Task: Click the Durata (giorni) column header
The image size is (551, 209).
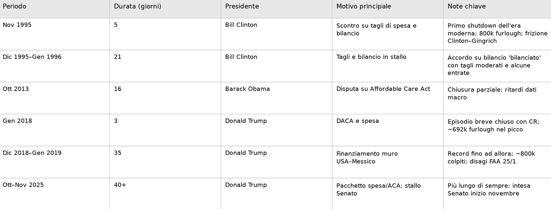Action: pos(137,7)
